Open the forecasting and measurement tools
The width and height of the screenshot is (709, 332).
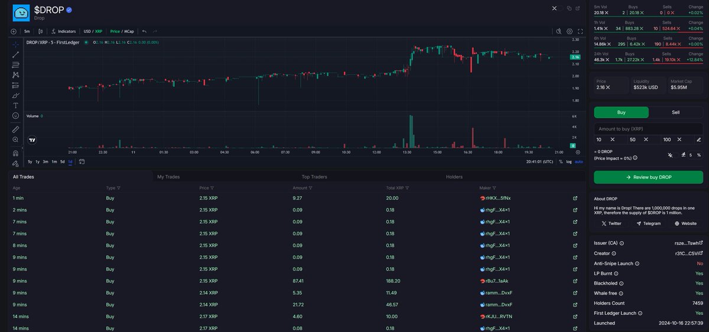15,85
